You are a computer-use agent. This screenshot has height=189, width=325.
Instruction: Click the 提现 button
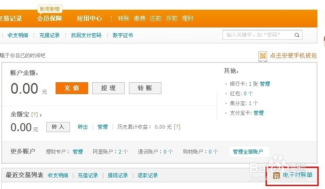coord(108,88)
